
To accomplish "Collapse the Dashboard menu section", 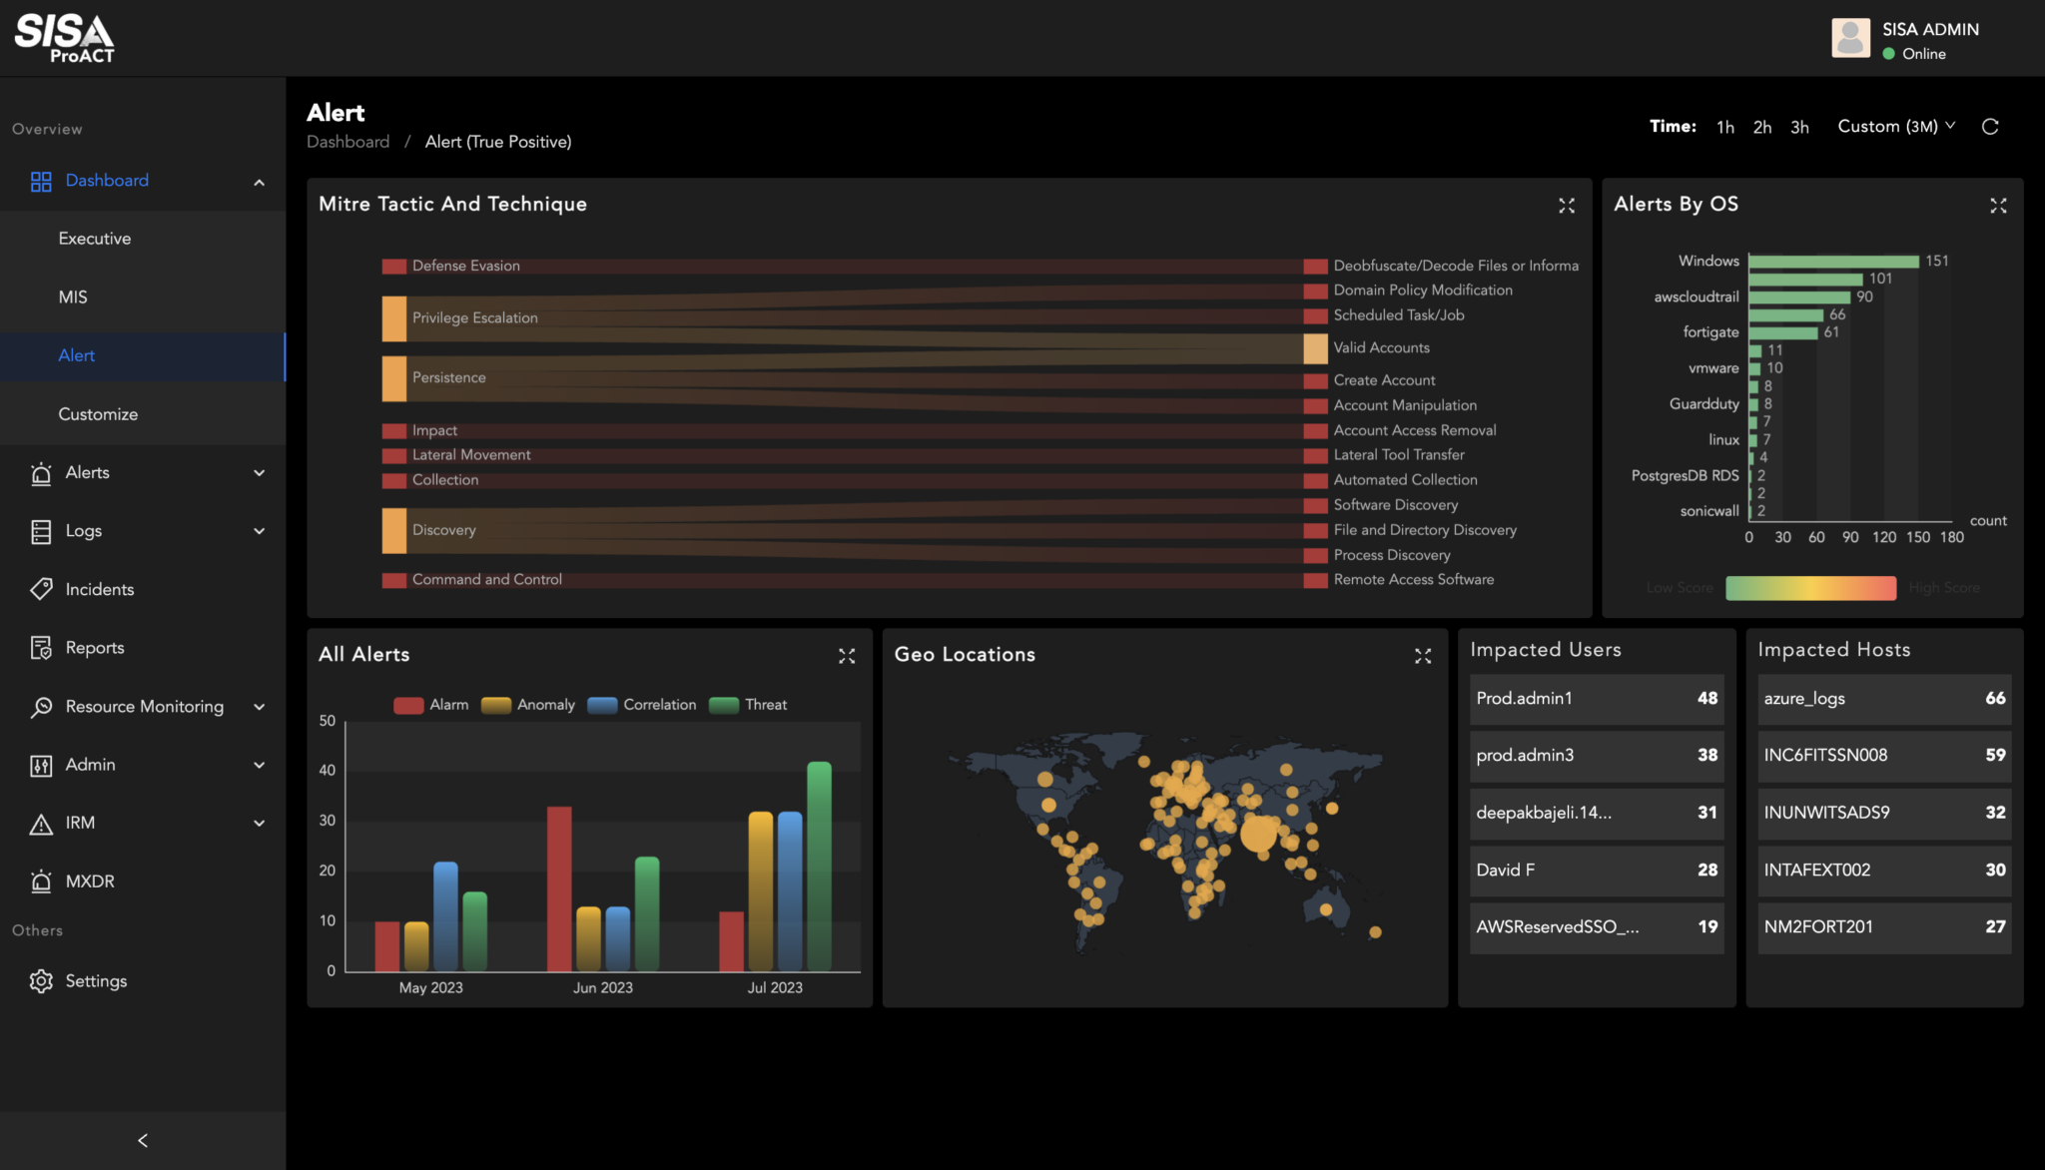I will click(260, 182).
